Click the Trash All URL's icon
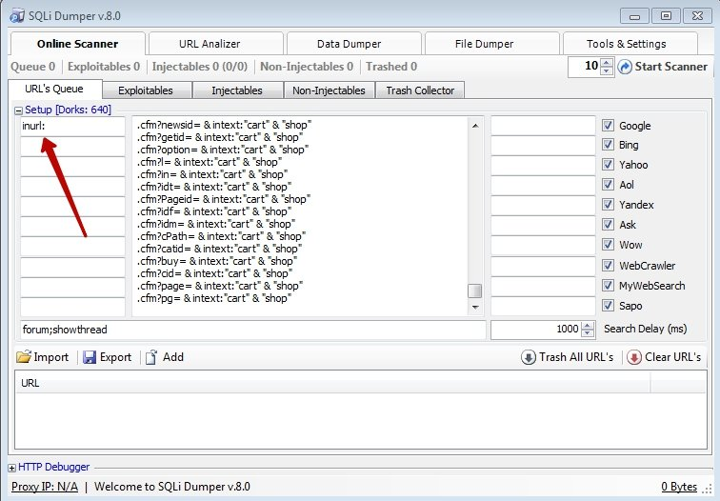Screen dimensions: 720x501 [528, 357]
